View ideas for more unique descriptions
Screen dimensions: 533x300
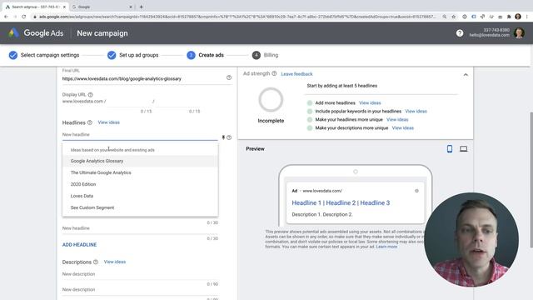point(403,127)
